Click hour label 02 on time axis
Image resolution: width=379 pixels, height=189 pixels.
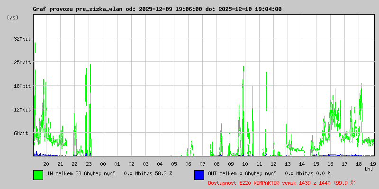pyautogui.click(x=132, y=164)
